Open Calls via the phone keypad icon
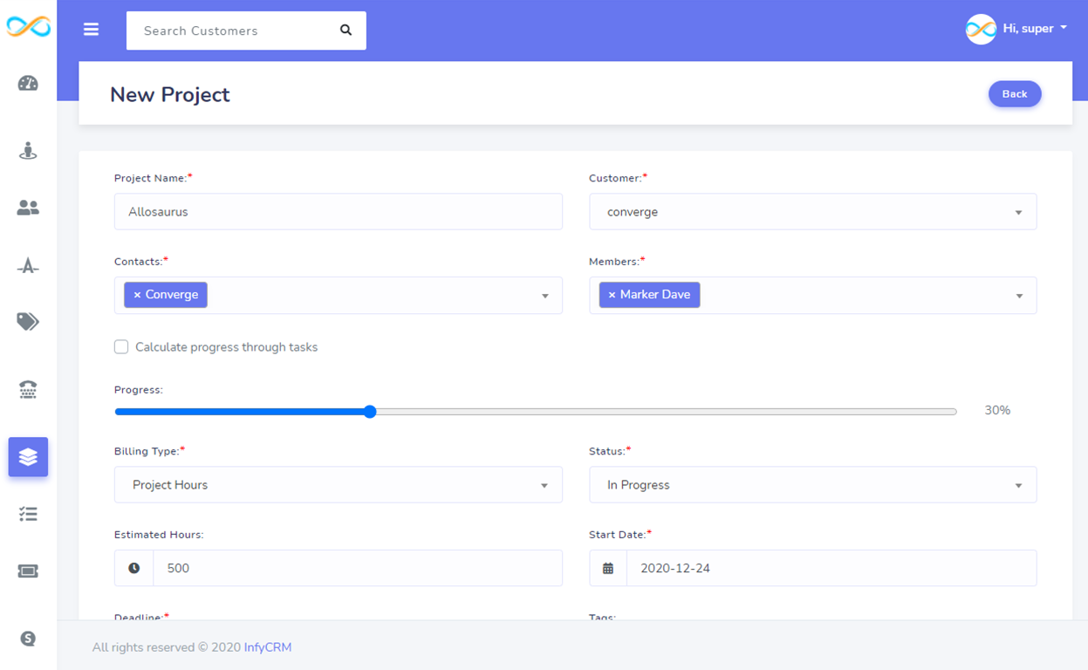Viewport: 1088px width, 670px height. tap(28, 389)
